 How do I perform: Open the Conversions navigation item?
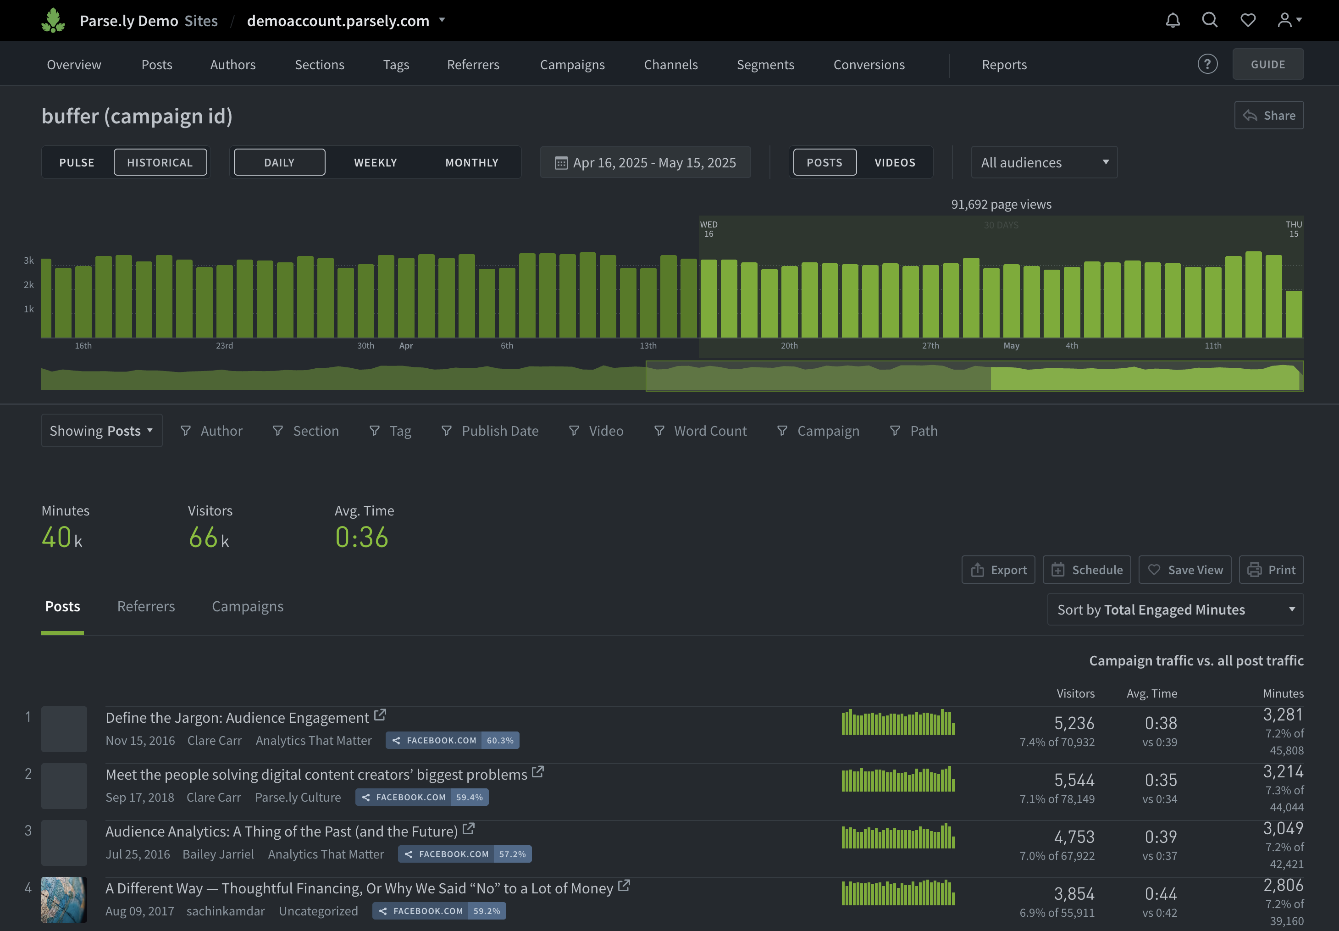pyautogui.click(x=869, y=64)
